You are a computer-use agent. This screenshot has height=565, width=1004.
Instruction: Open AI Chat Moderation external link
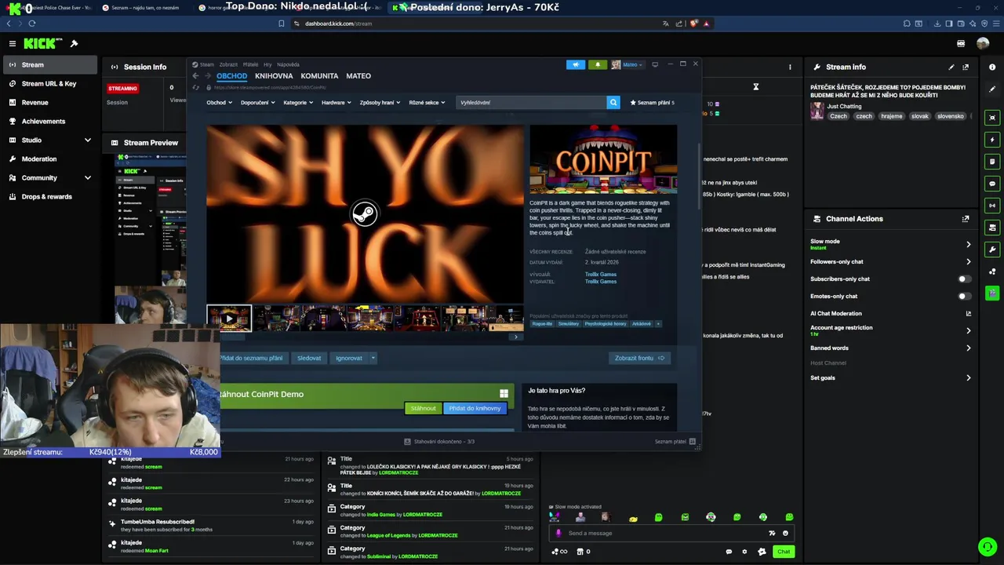[969, 313]
